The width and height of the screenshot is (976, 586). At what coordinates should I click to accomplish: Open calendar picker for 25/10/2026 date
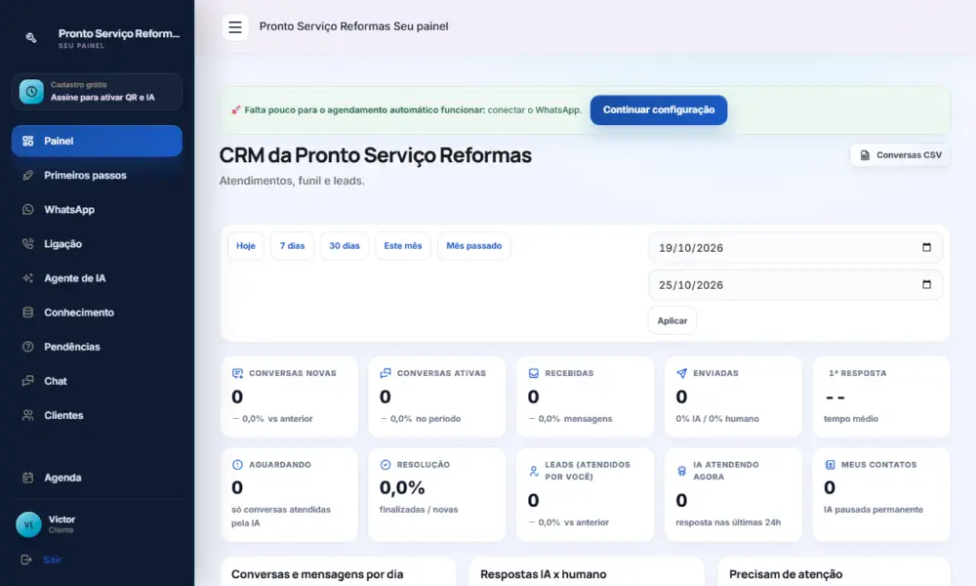[926, 284]
